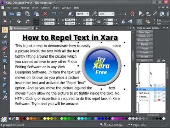
Task: Click the Flip vertical triangle icon
Action: click(130, 21)
